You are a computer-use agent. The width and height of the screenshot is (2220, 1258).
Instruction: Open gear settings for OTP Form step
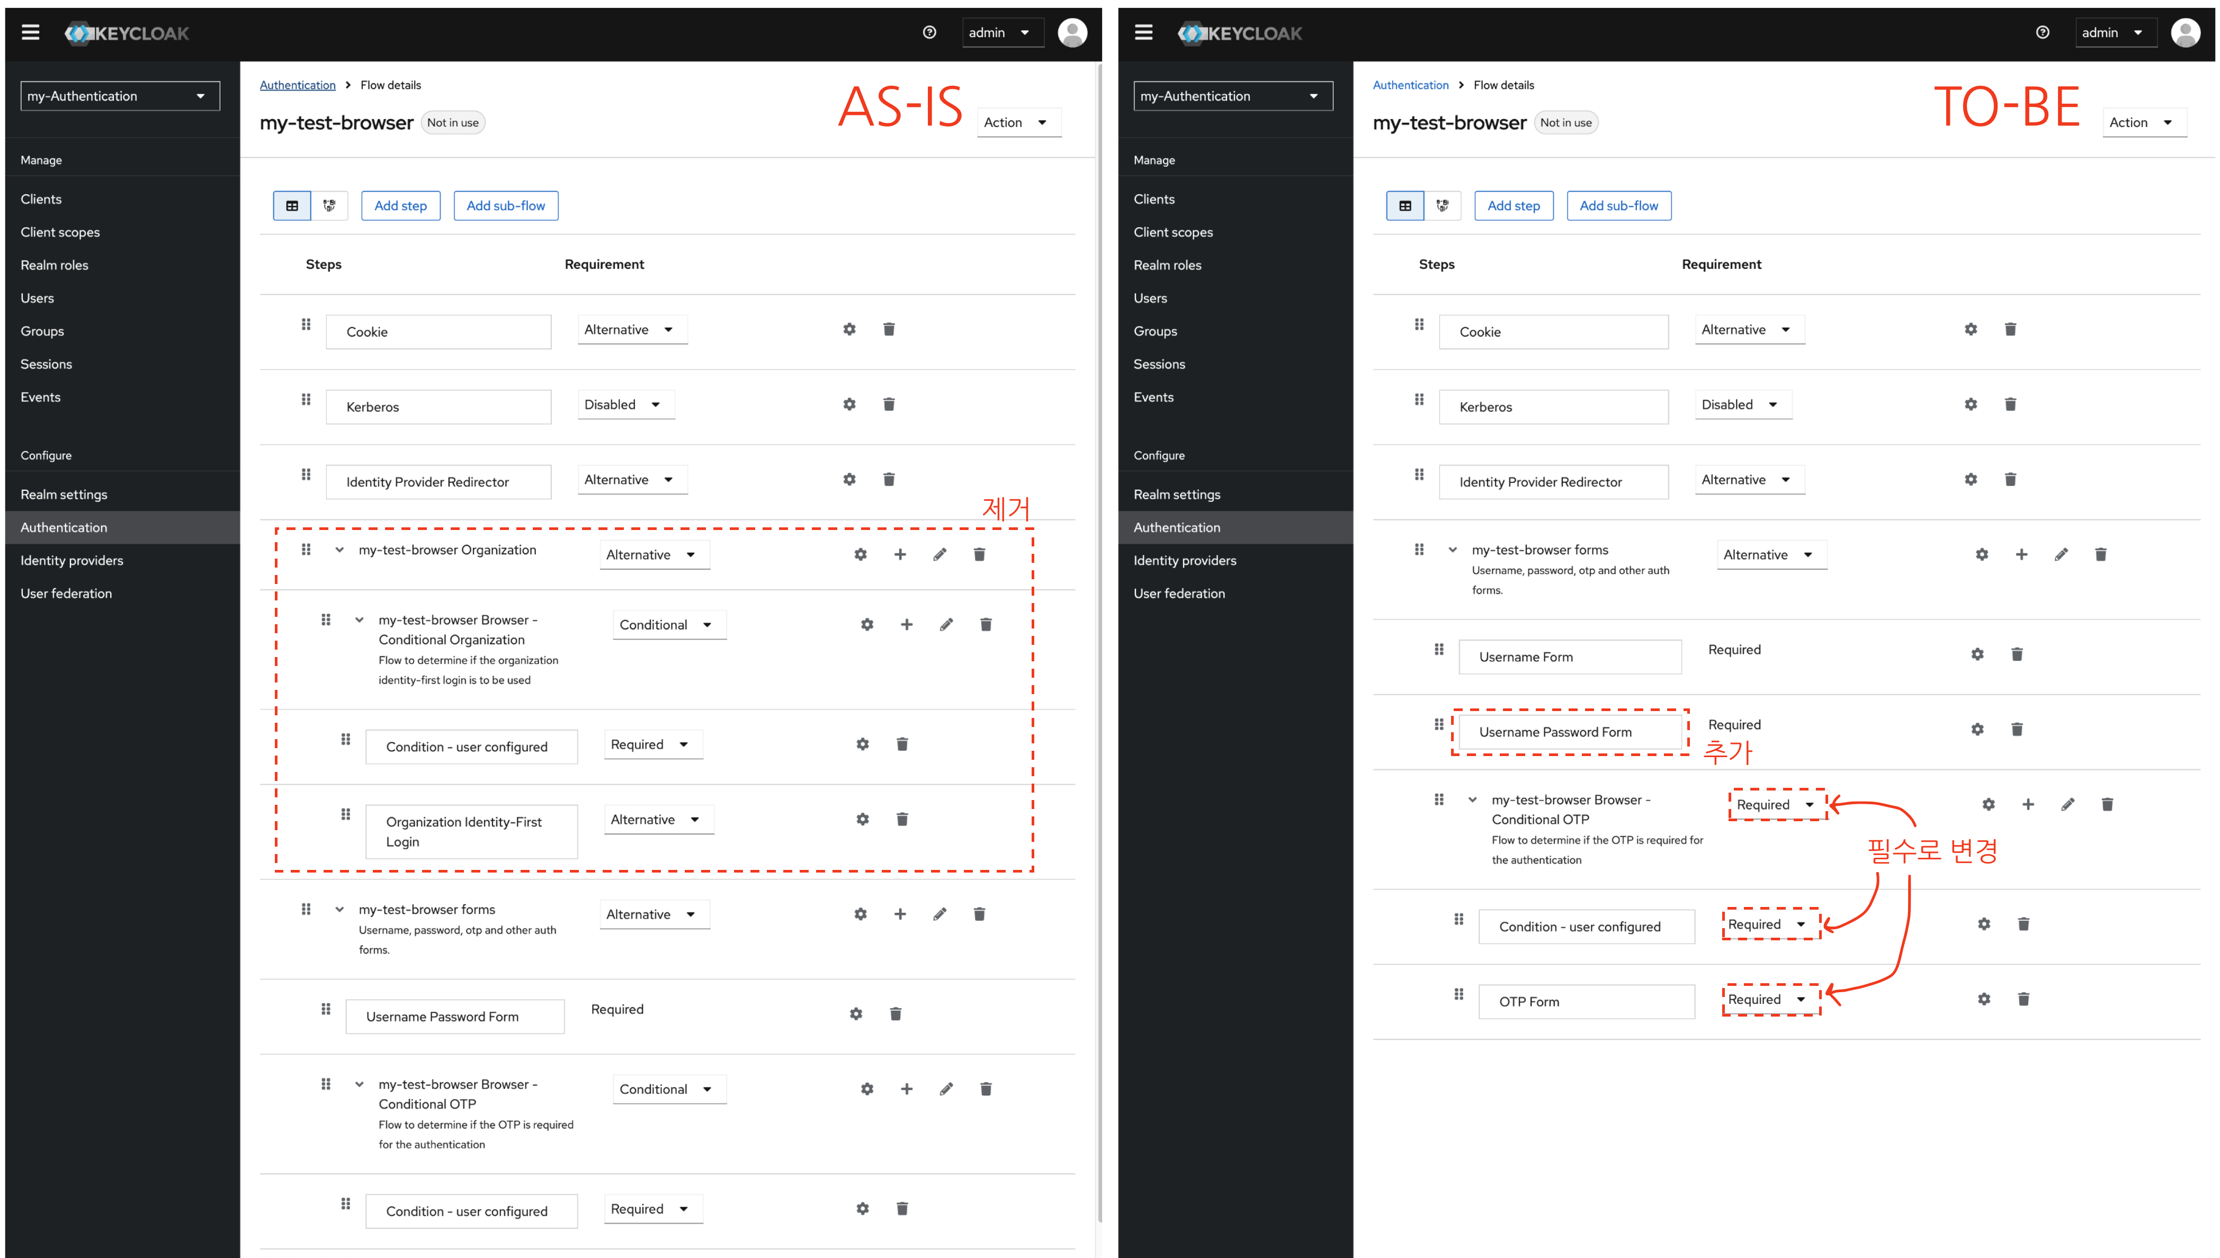point(1983,1000)
